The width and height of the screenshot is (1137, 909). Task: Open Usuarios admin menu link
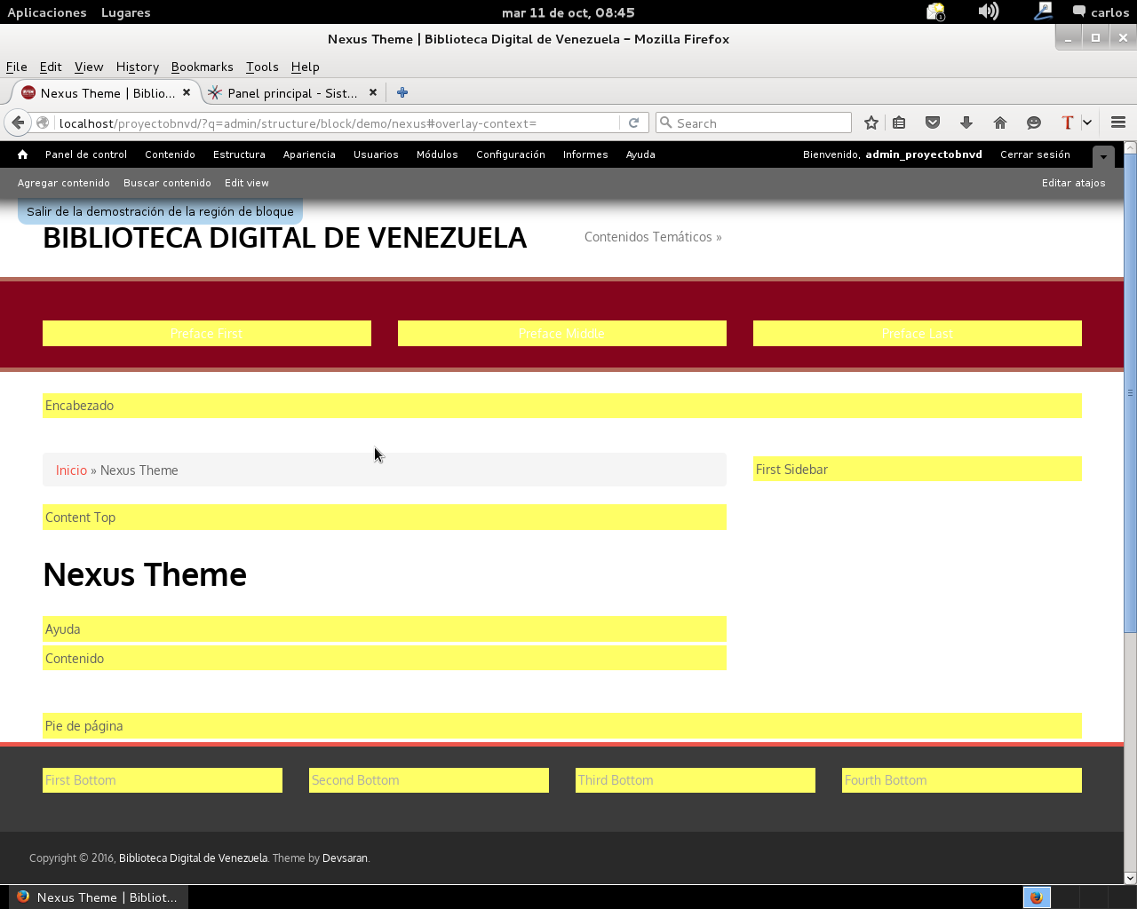pyautogui.click(x=376, y=154)
